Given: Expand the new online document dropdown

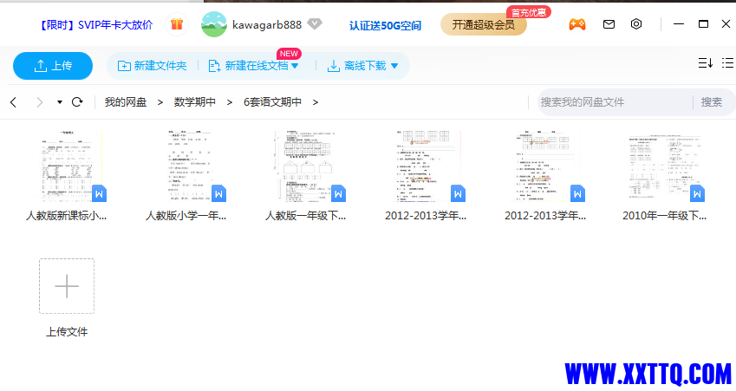Looking at the screenshot, I should (295, 66).
